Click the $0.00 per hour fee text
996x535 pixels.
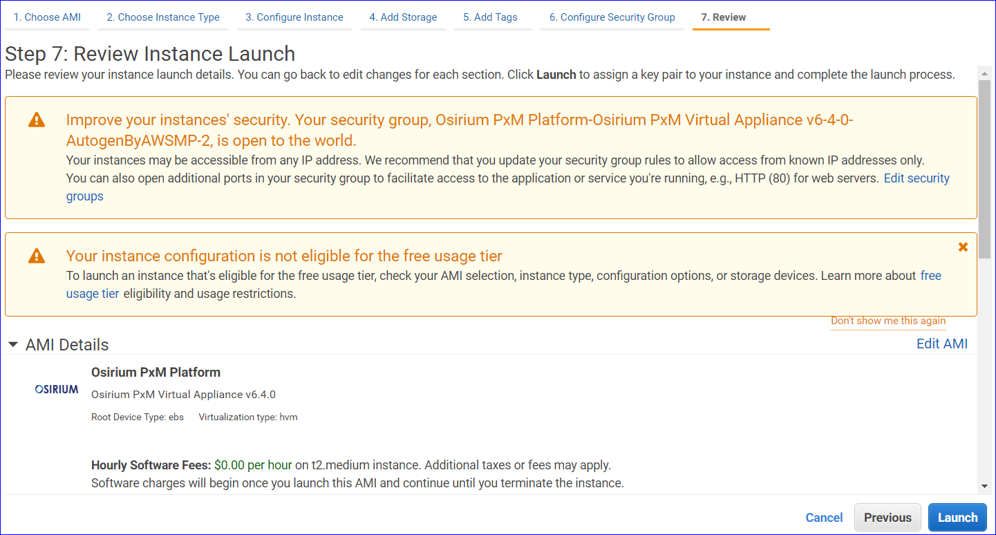click(x=254, y=465)
